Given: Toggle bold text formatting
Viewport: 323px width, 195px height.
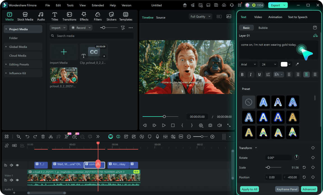Looking at the screenshot, I should click(242, 75).
